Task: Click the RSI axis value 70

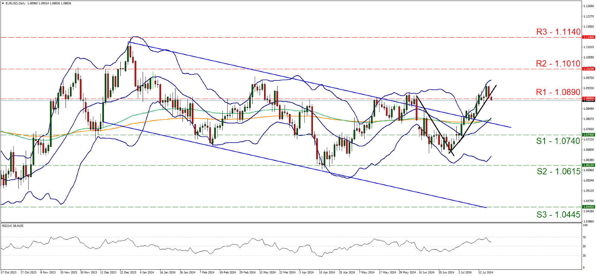Action: coord(584,237)
